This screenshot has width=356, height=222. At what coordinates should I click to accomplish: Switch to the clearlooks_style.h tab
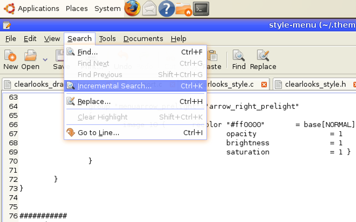click(x=315, y=85)
